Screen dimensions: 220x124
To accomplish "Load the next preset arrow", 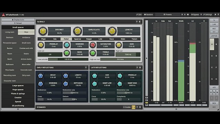I will click(185, 14).
